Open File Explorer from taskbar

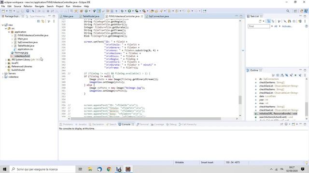point(90,169)
